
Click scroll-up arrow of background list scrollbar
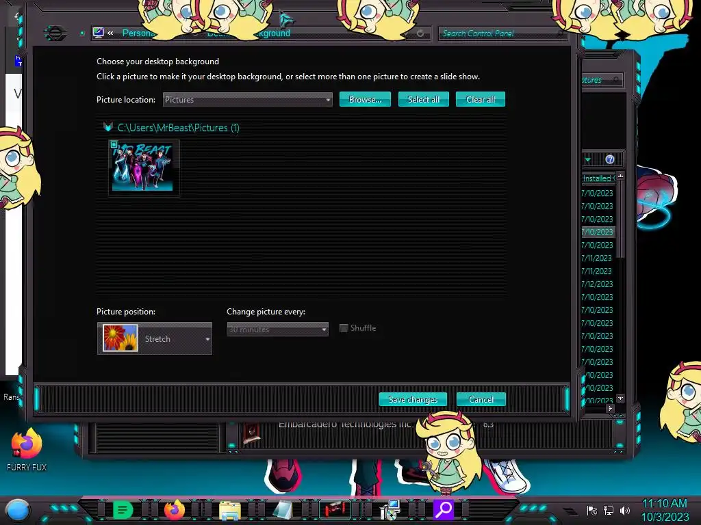620,176
